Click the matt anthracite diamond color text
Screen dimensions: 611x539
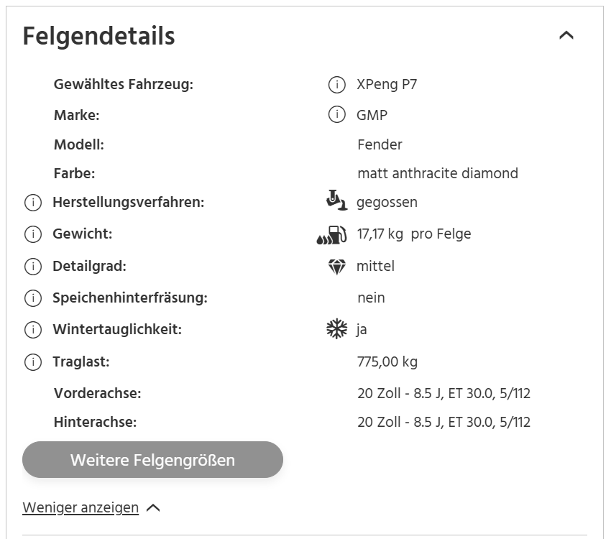point(438,173)
